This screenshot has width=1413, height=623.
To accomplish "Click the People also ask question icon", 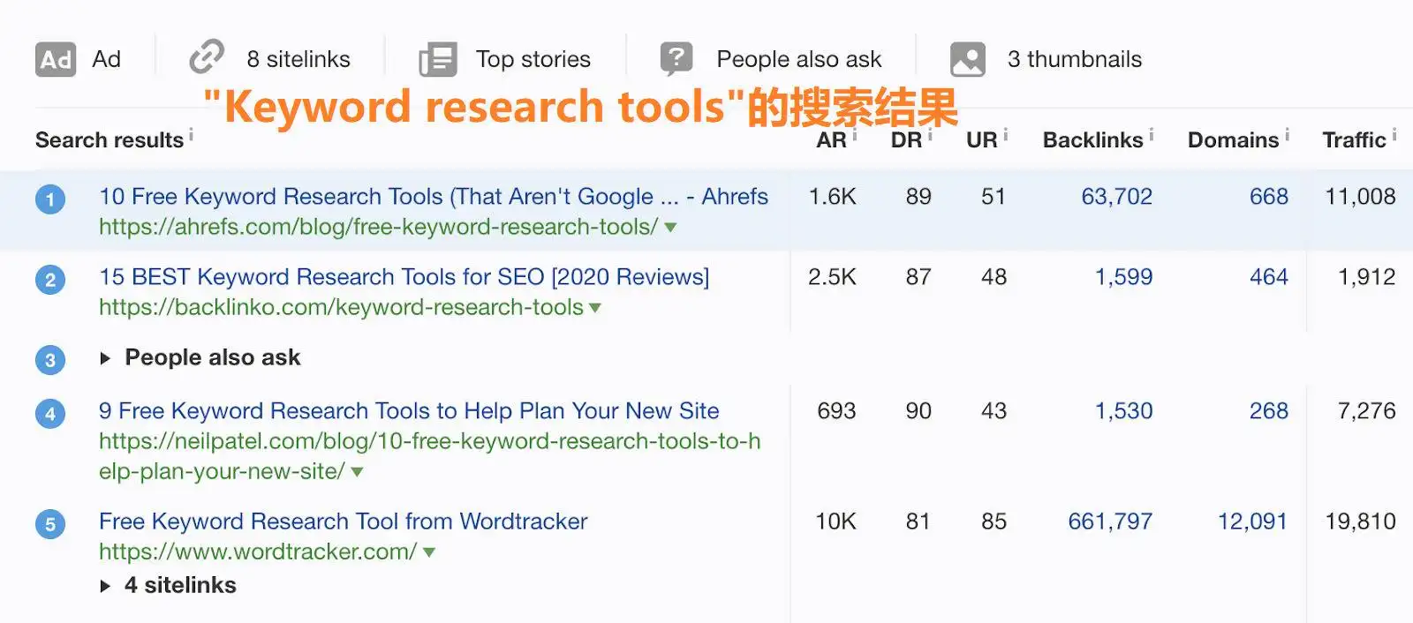I will (x=676, y=59).
